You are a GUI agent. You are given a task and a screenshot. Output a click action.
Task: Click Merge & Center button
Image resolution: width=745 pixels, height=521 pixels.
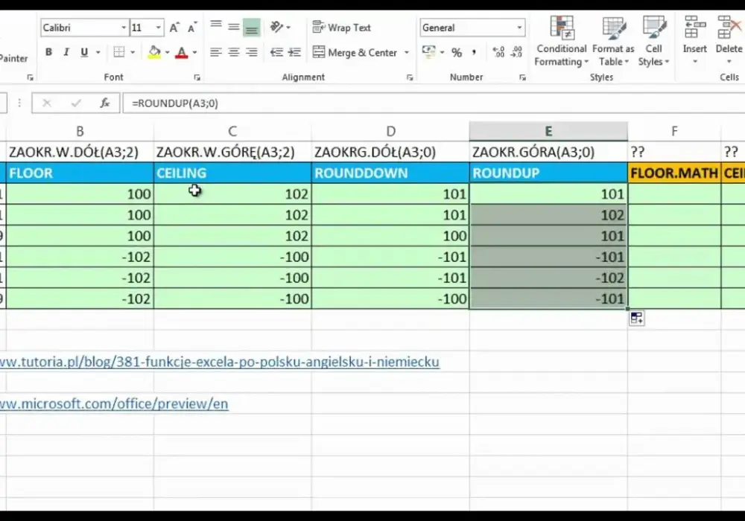[x=355, y=52]
